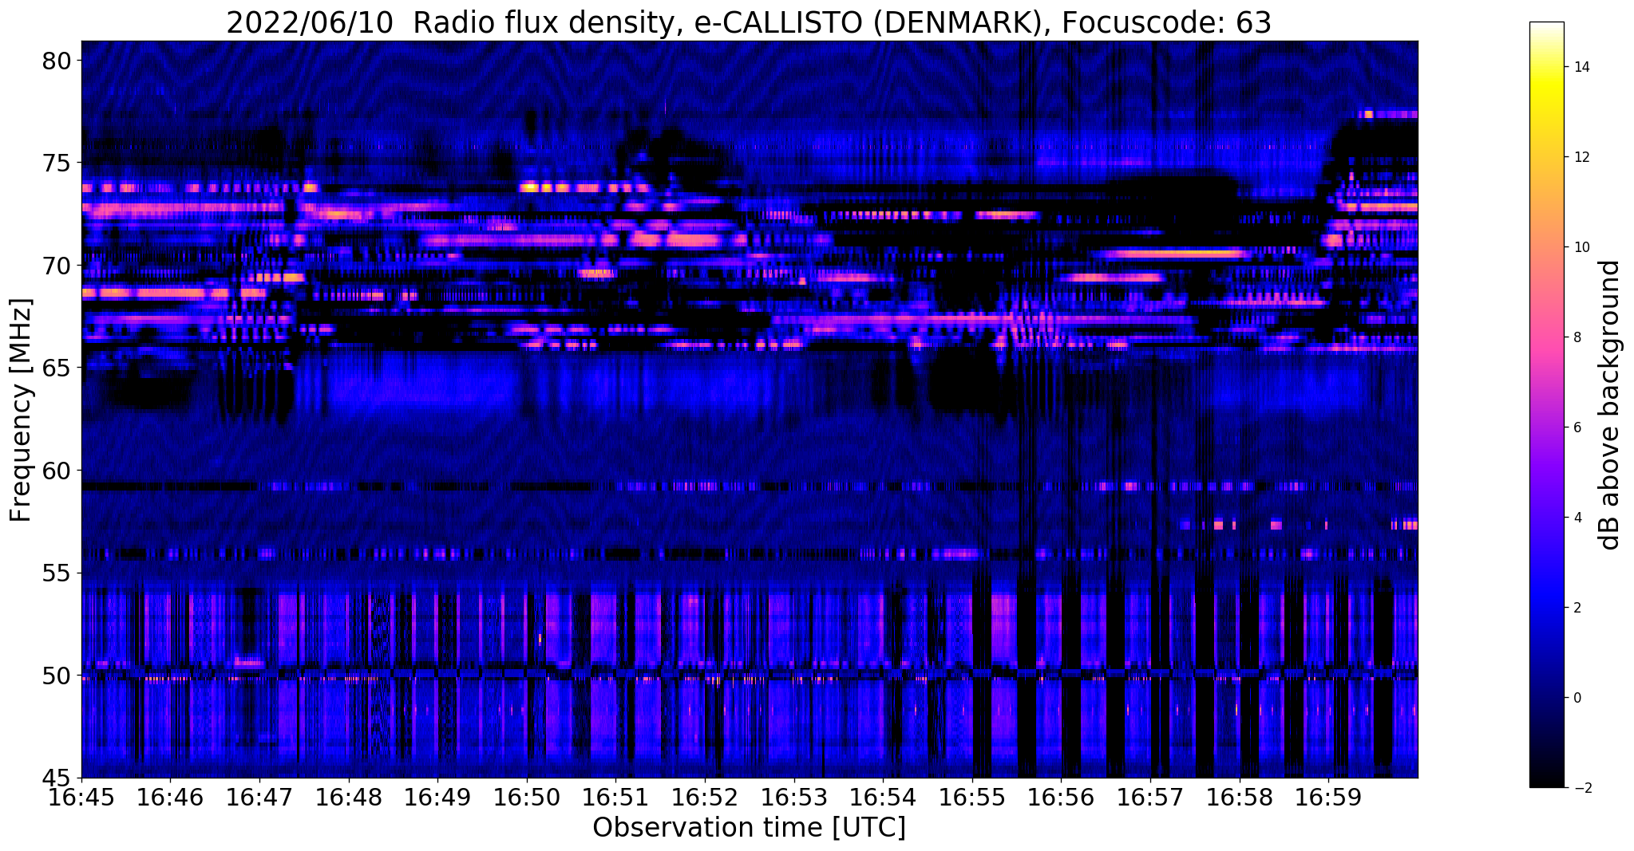Viewport: 1634px width, 851px height.
Task: Click the 50 MHz frequency tick label
Action: (x=58, y=676)
